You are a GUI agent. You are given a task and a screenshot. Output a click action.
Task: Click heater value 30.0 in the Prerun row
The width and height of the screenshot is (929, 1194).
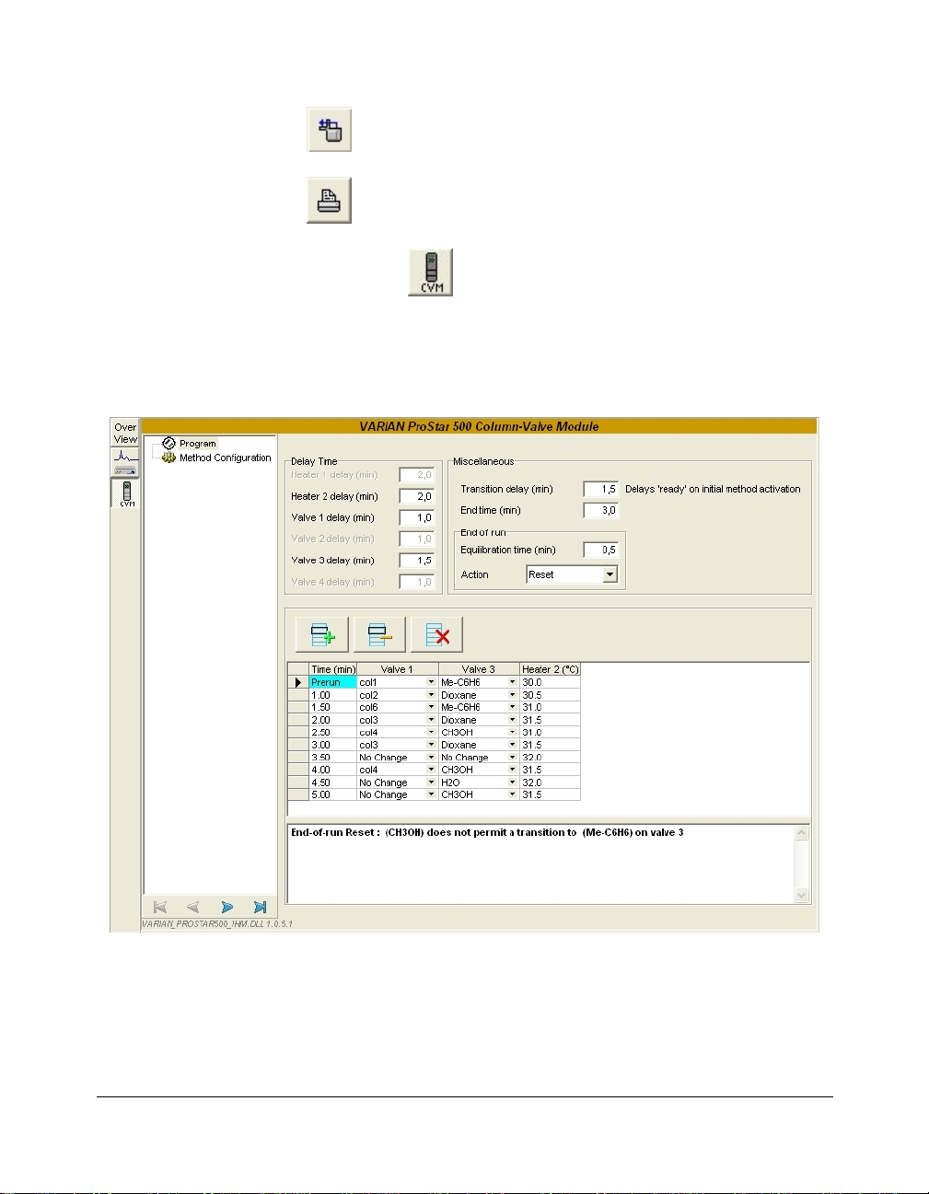click(x=551, y=682)
